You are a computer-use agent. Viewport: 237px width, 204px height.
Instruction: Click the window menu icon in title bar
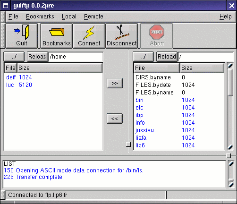tap(6, 6)
